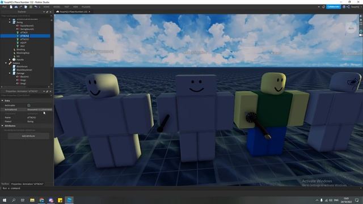
Task: Select the second sound under Swing
Action: pyautogui.click(x=27, y=29)
